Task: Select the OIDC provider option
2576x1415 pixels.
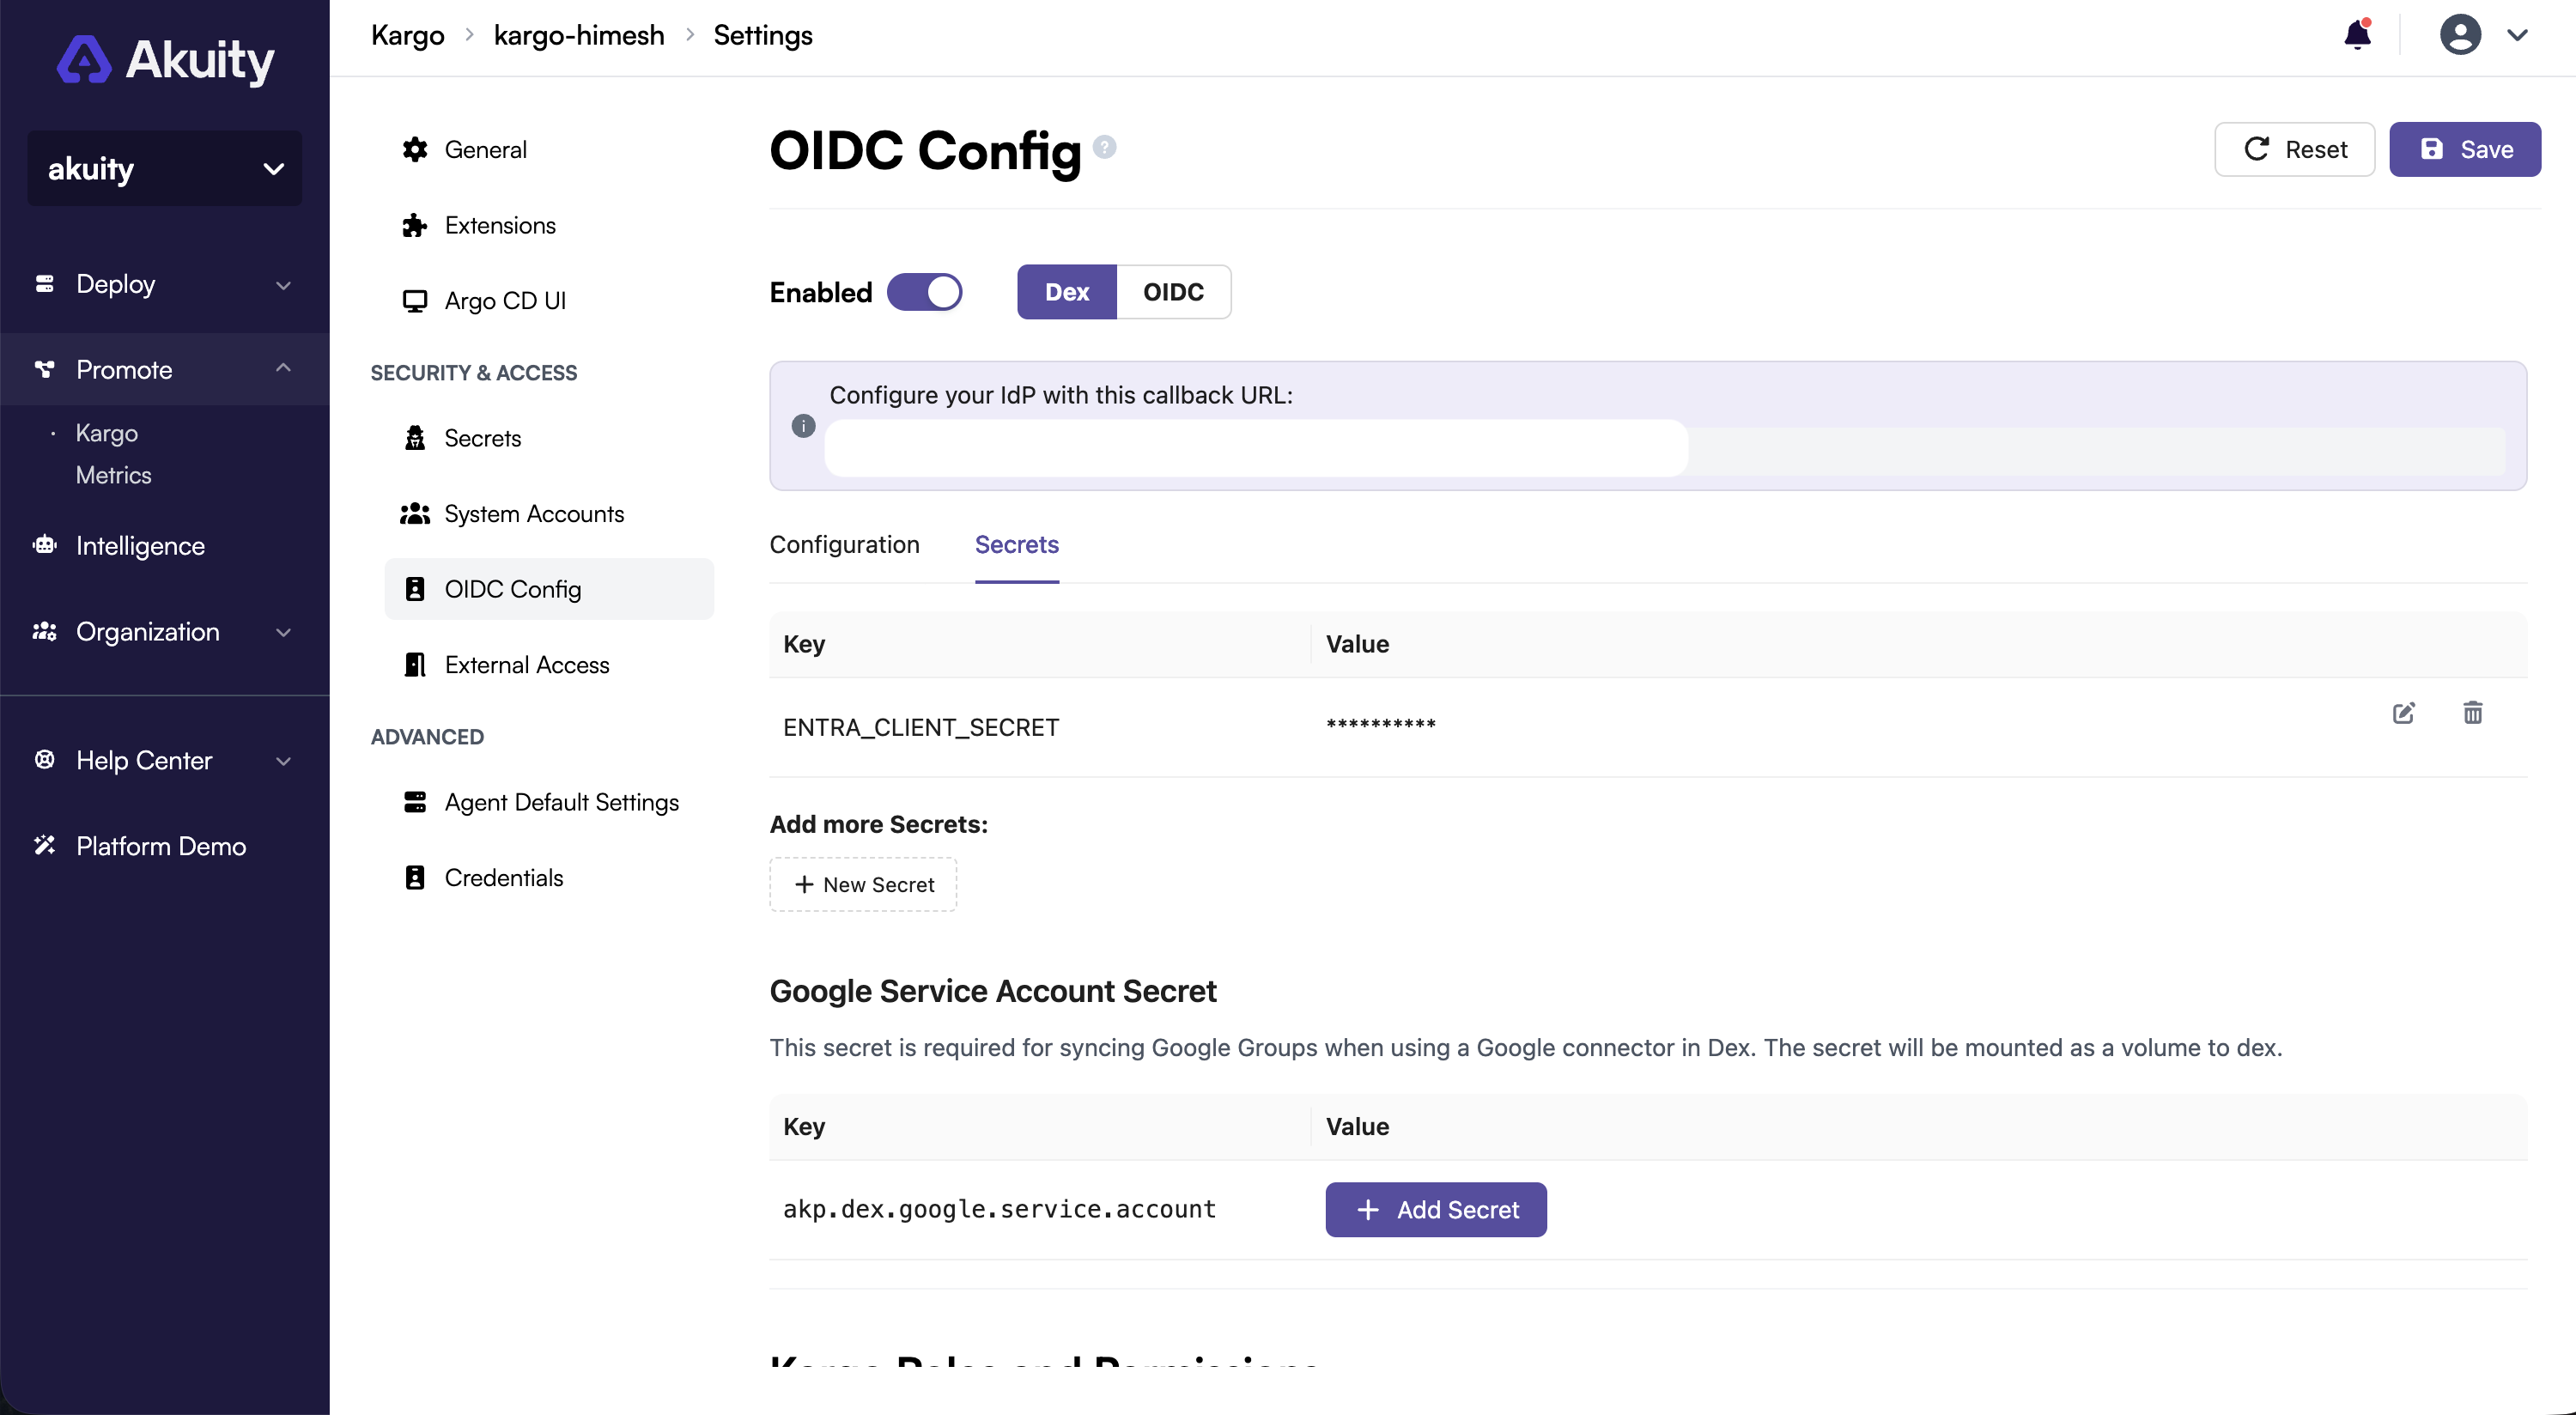Action: click(1173, 292)
